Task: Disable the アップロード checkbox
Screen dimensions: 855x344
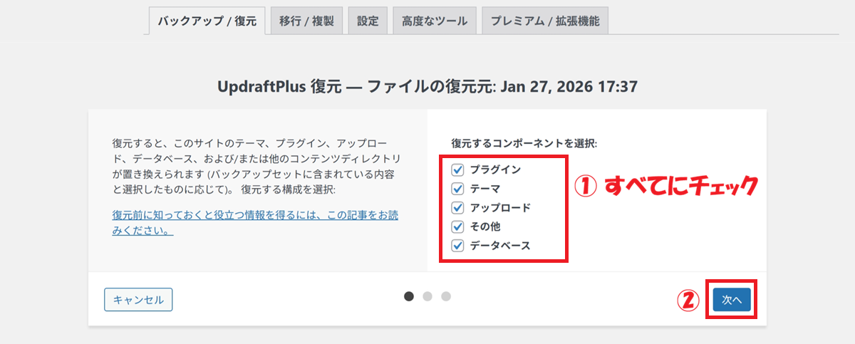Action: [x=457, y=209]
